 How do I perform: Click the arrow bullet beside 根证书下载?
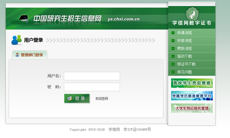point(173,64)
